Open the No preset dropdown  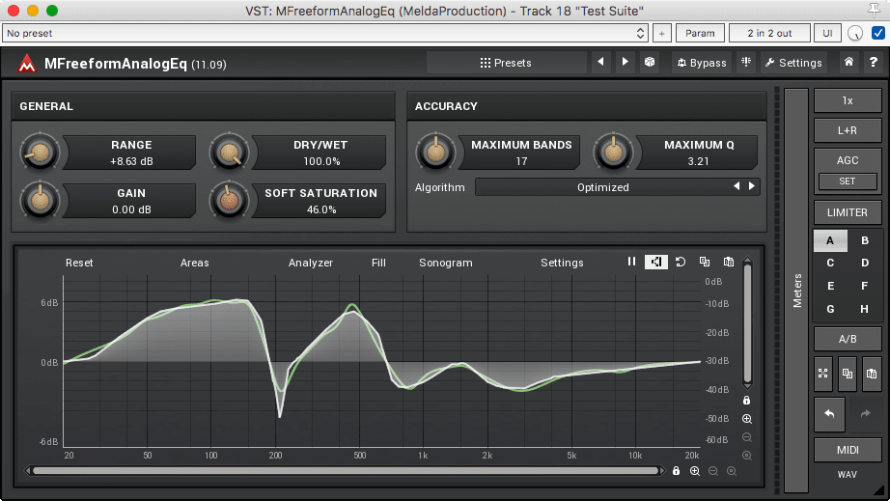[325, 33]
